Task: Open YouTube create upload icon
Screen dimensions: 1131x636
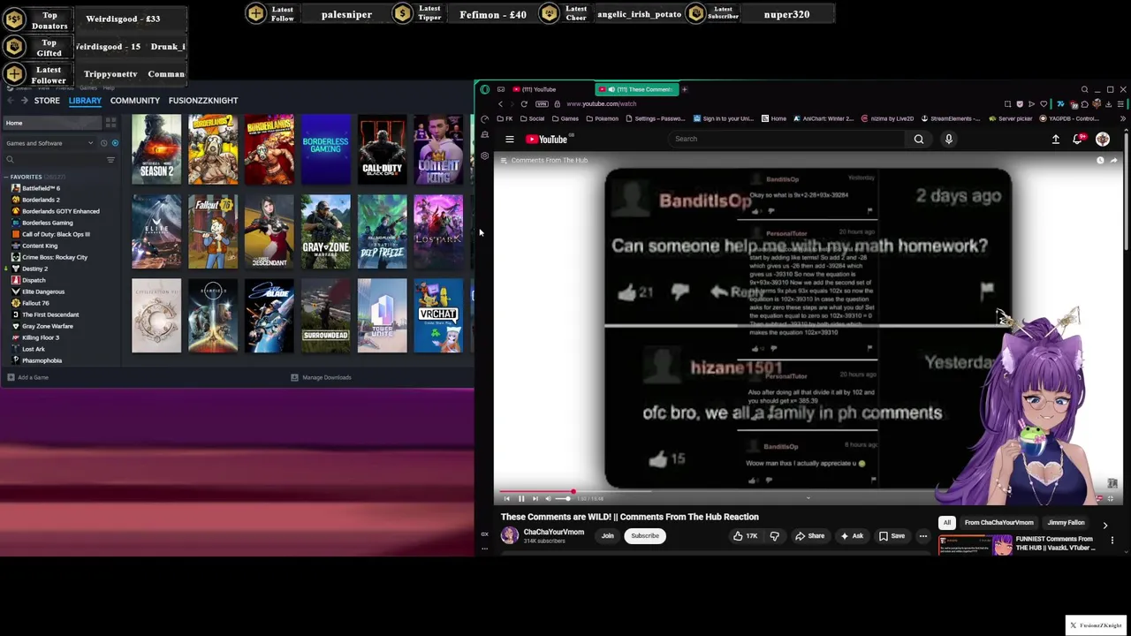Action: (x=1056, y=139)
